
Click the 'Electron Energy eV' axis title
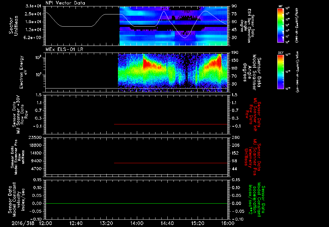23,72
